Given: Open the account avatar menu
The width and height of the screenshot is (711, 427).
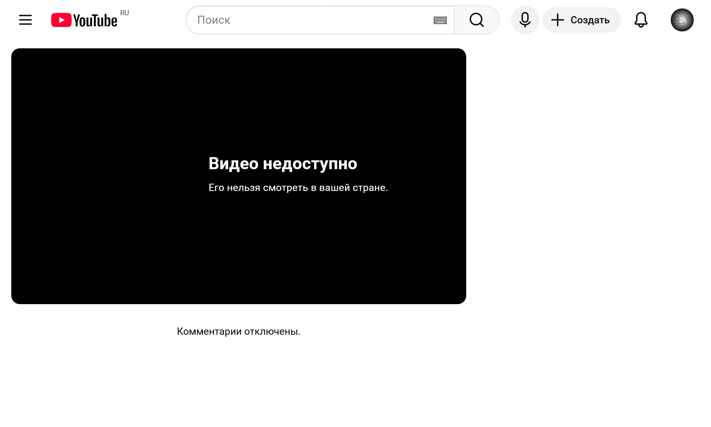Looking at the screenshot, I should [682, 20].
